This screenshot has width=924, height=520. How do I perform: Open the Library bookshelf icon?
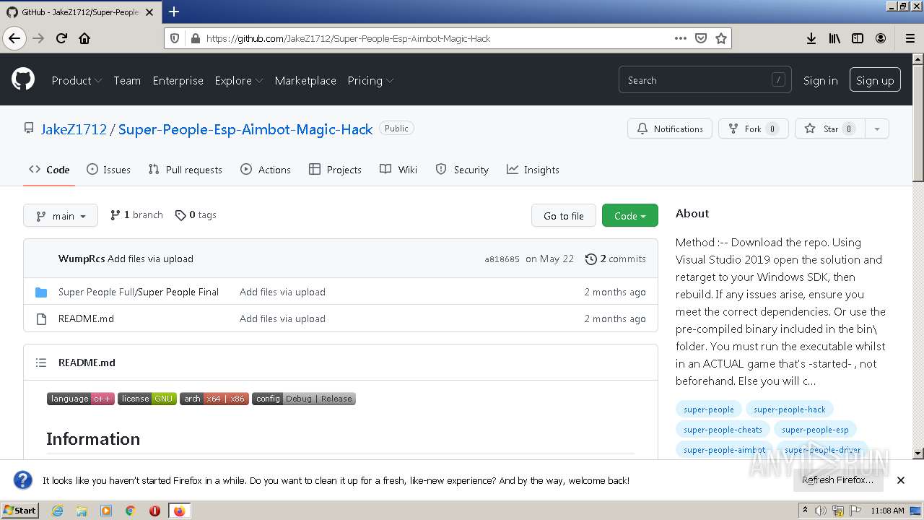click(x=834, y=38)
